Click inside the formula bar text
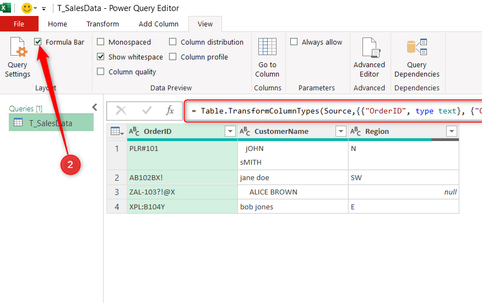Viewport: 482px width, 303px height. point(335,111)
